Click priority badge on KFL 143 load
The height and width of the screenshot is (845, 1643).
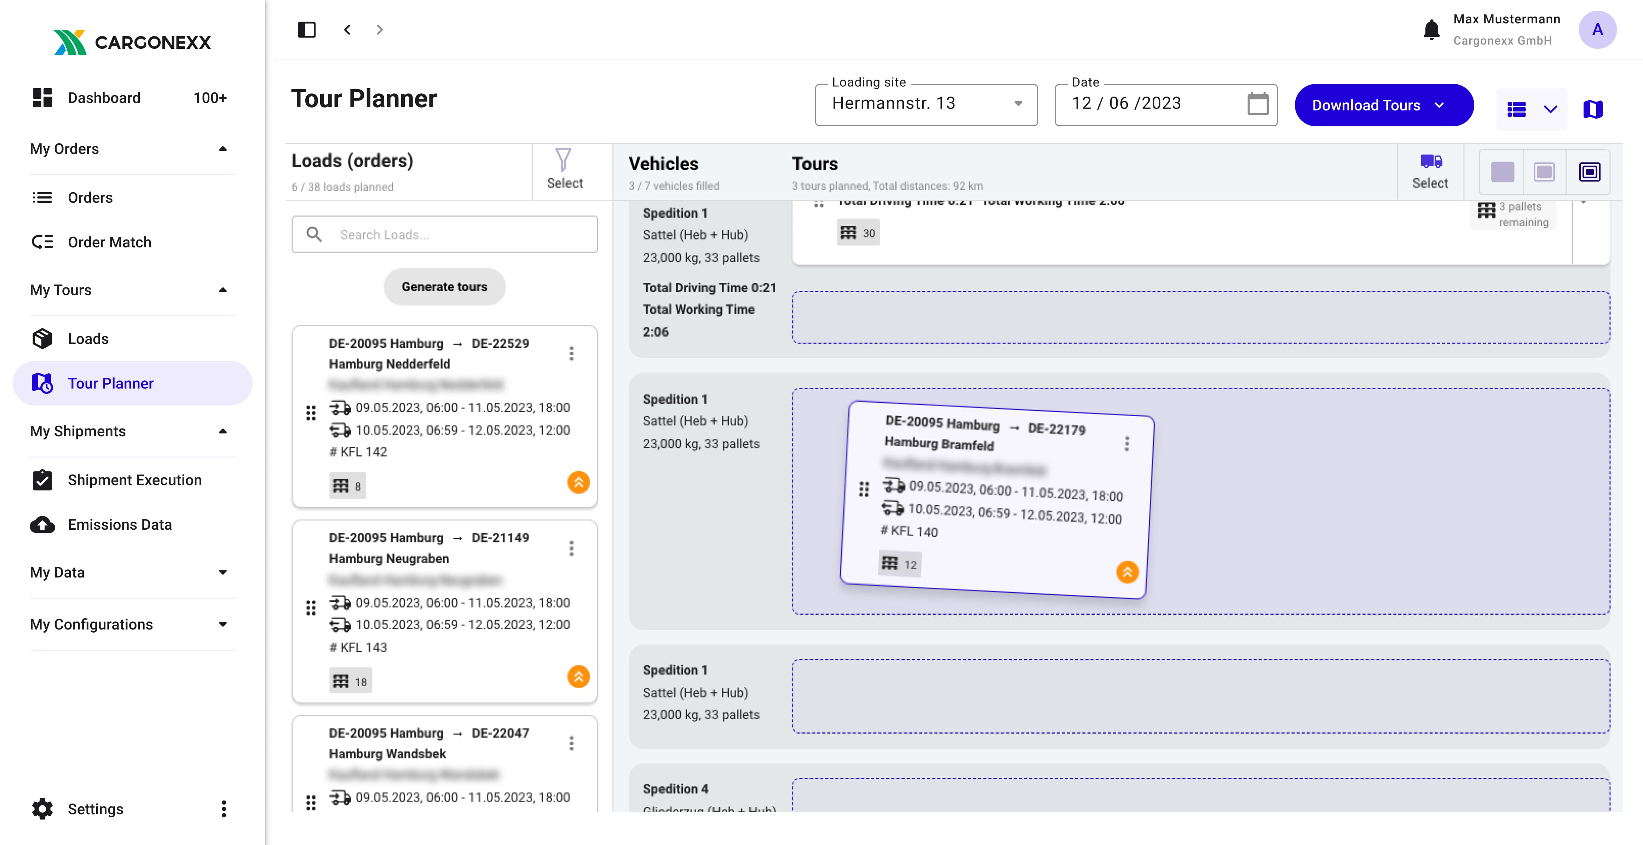point(578,677)
